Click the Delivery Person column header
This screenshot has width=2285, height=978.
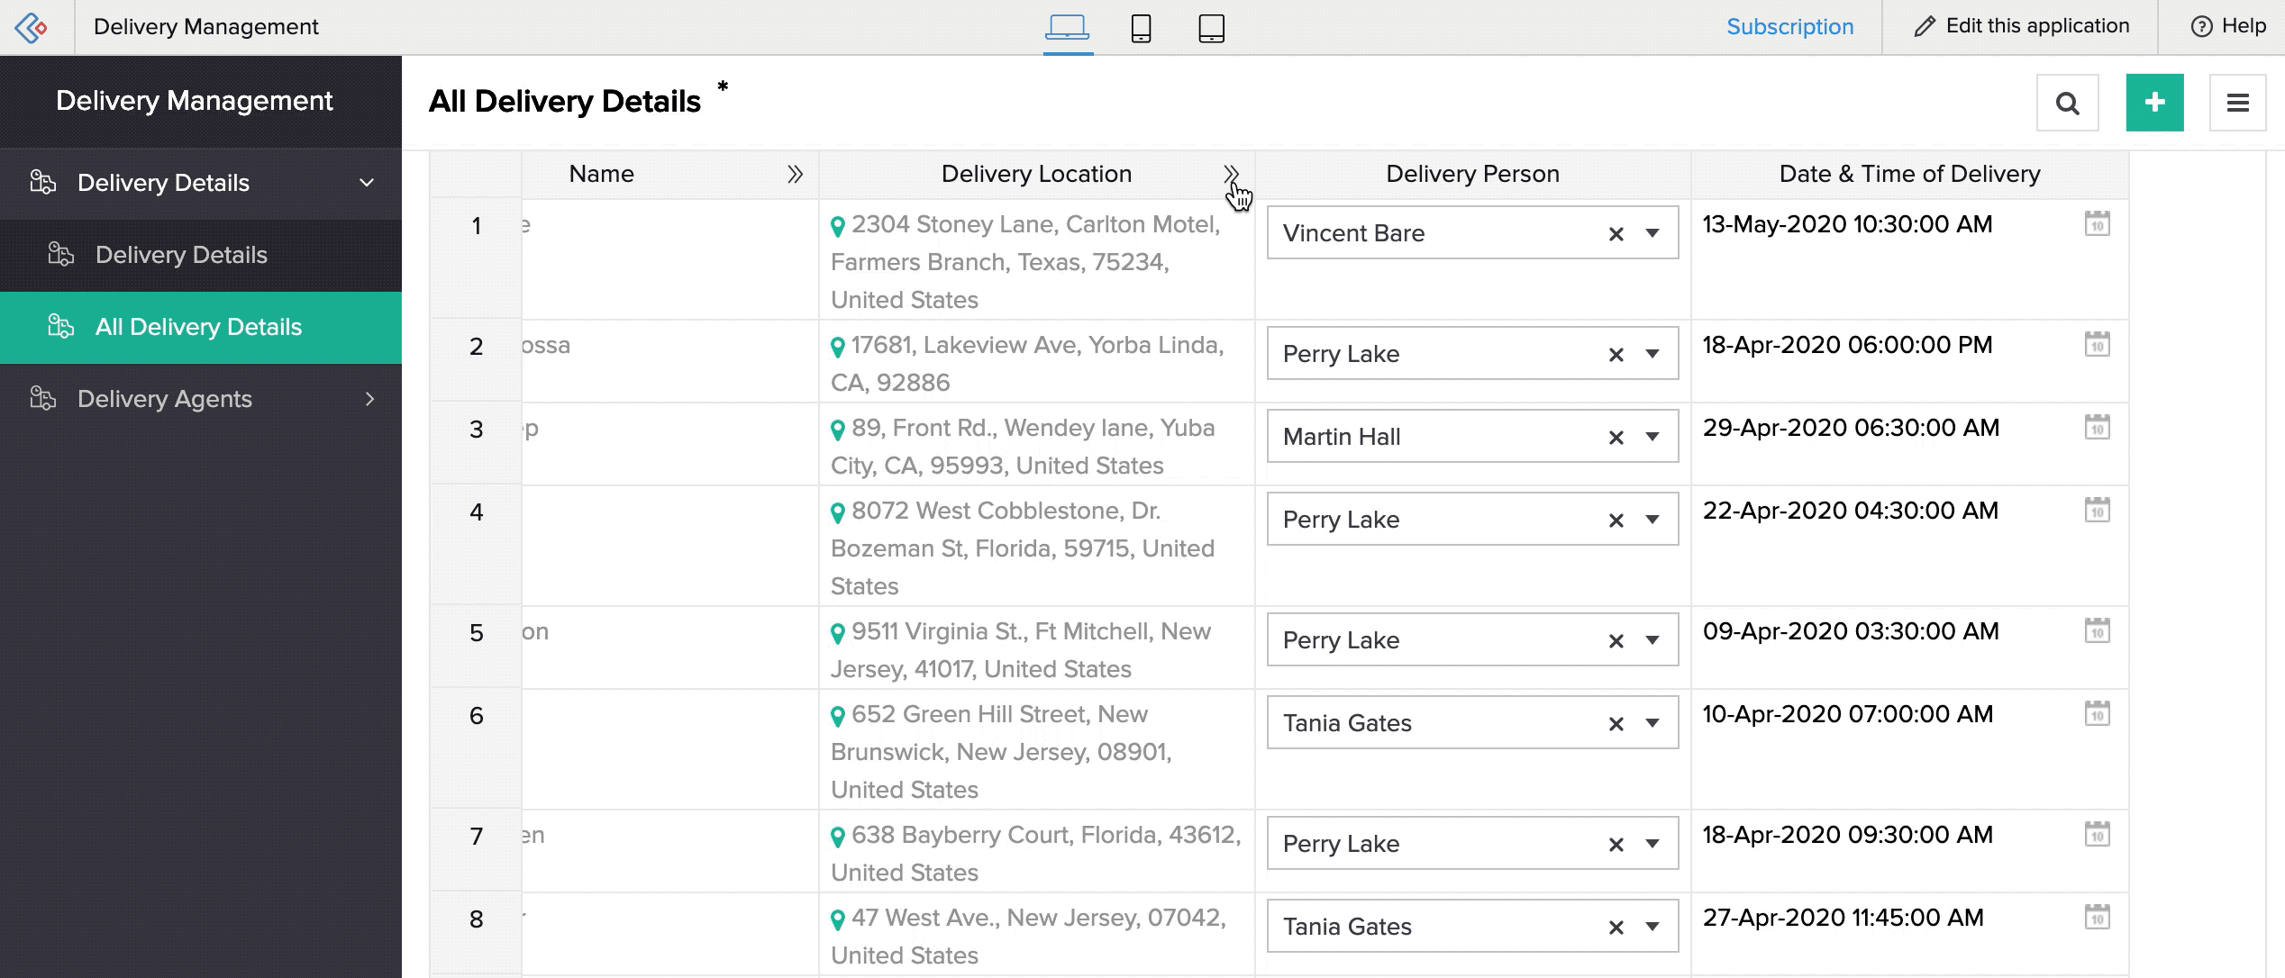tap(1472, 174)
